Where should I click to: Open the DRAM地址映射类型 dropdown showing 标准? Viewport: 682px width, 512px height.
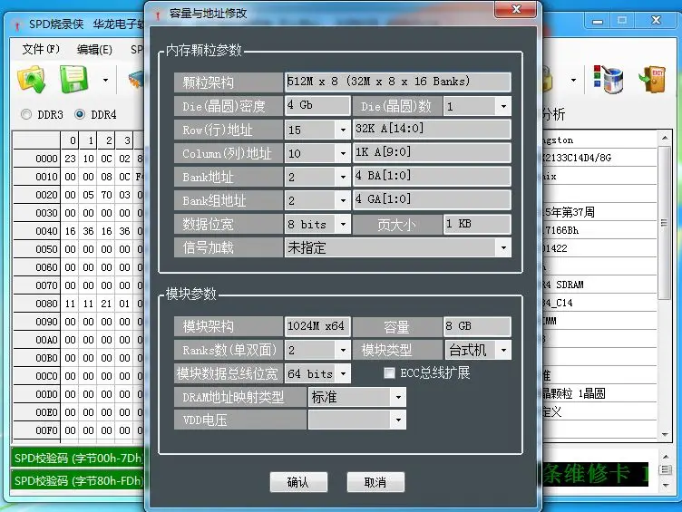pyautogui.click(x=398, y=397)
